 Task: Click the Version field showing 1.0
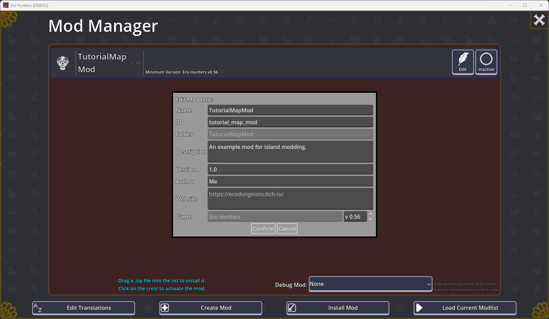(x=290, y=169)
